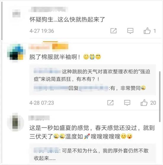Image resolution: width=163 pixels, height=165 pixels.
Task: Open blurred replier name before 回复
Action: pyautogui.click(x=51, y=88)
